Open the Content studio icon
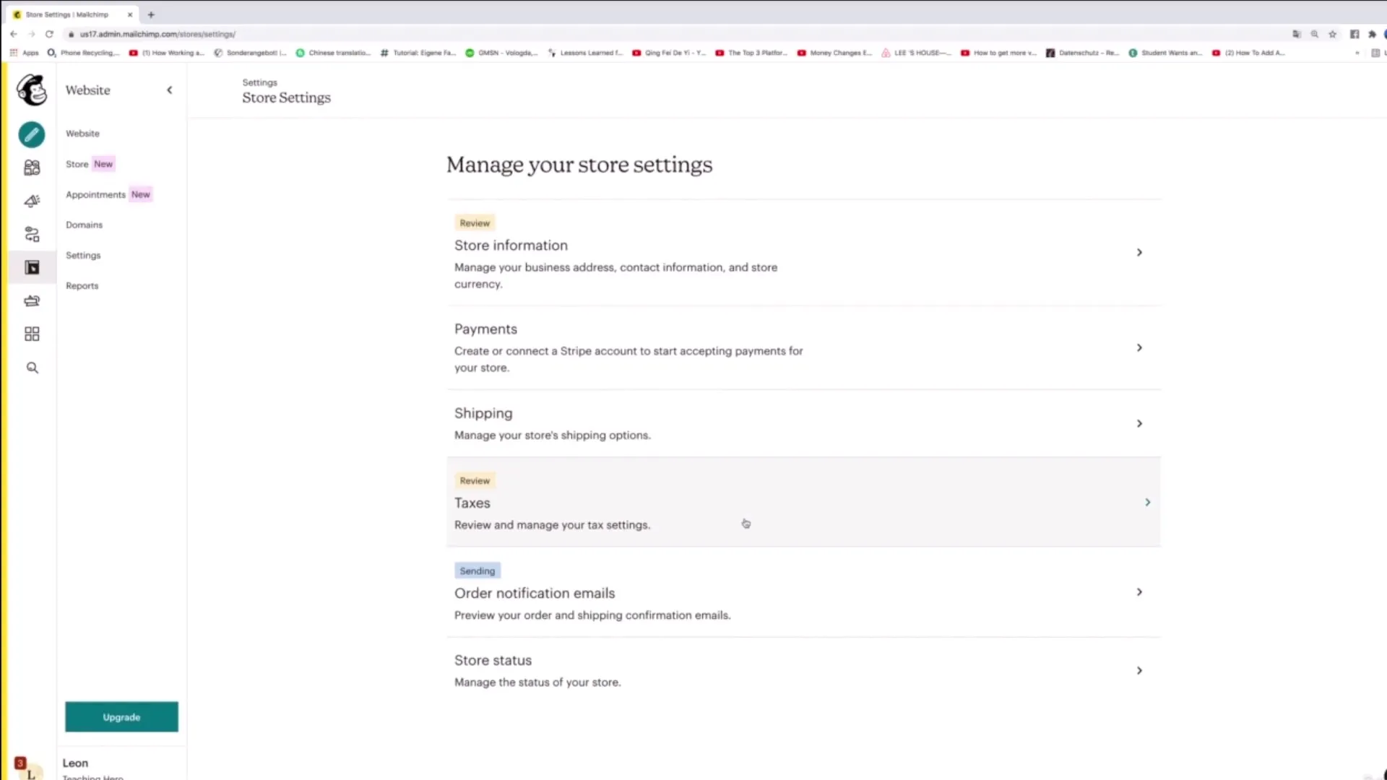 point(32,300)
